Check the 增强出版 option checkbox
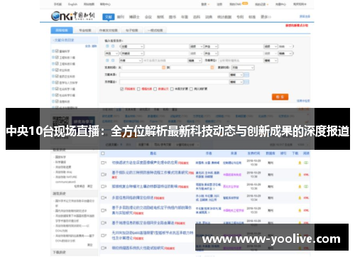Viewport: 355px width, 257px height. pos(138,89)
